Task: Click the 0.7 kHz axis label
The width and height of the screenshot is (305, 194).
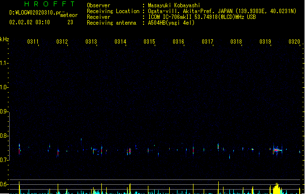Action: (4, 160)
